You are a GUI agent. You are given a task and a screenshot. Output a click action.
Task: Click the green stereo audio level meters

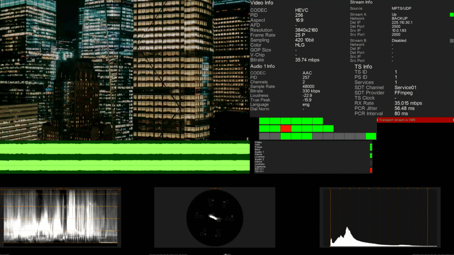[124, 156]
